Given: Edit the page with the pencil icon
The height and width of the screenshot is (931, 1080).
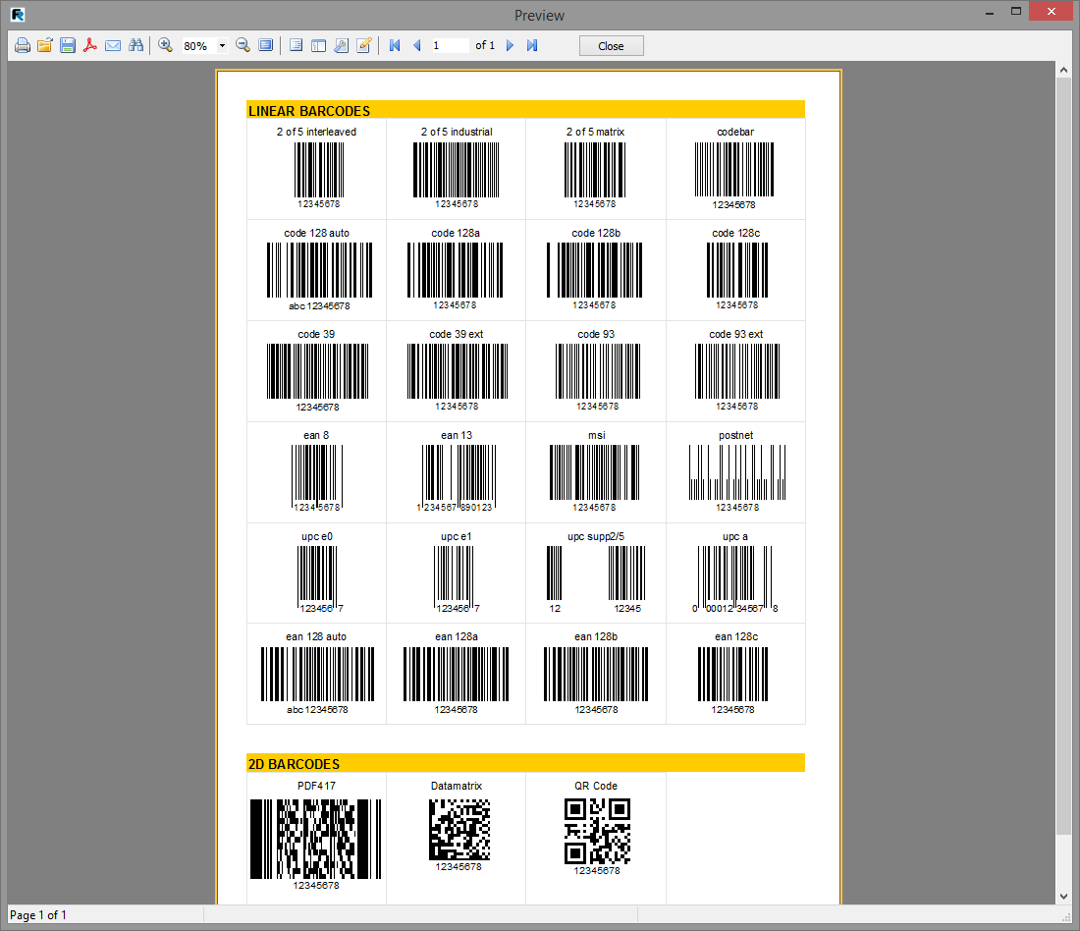Looking at the screenshot, I should 363,45.
